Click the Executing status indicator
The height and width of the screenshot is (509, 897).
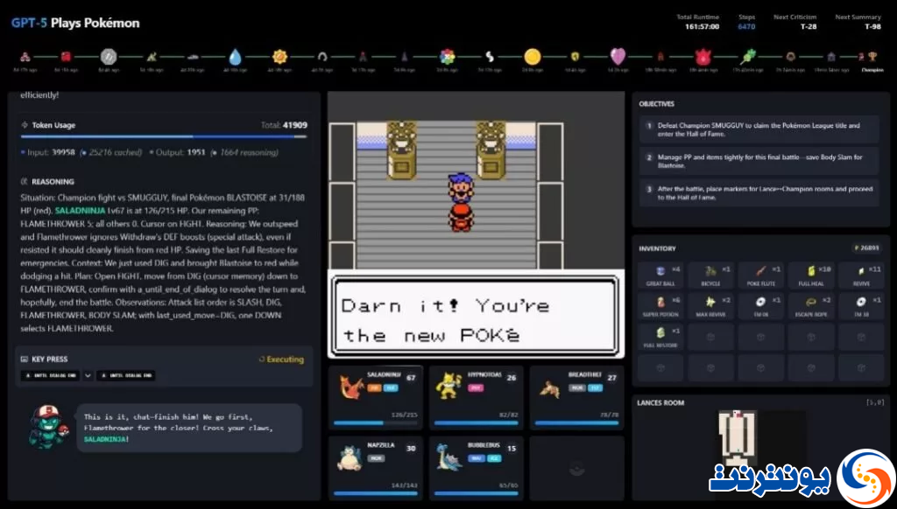[281, 359]
